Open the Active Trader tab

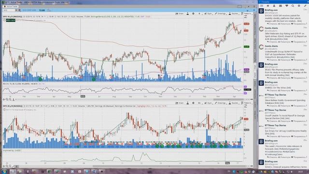(x=11, y=6)
